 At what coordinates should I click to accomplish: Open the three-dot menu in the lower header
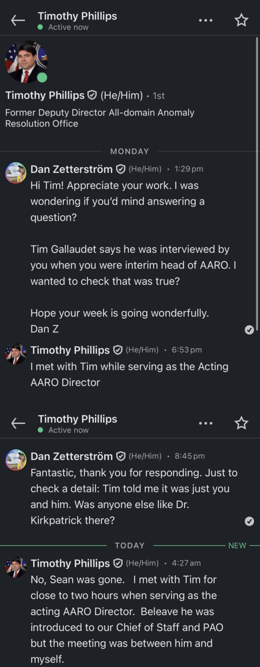pos(205,423)
